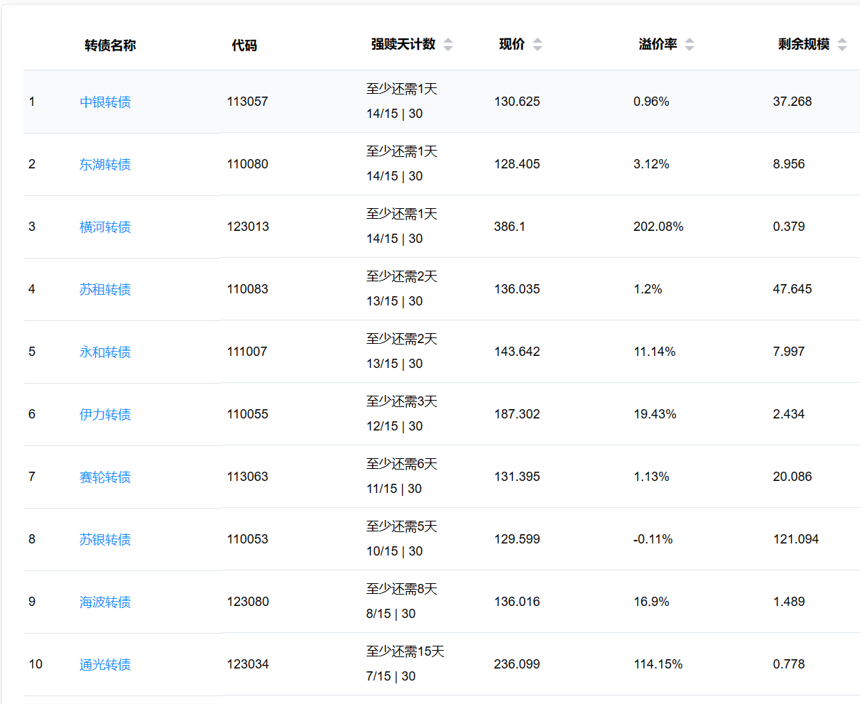Screen dimensions: 860x704
Task: Open the 赛轮转债 bond link
Action: [x=105, y=477]
